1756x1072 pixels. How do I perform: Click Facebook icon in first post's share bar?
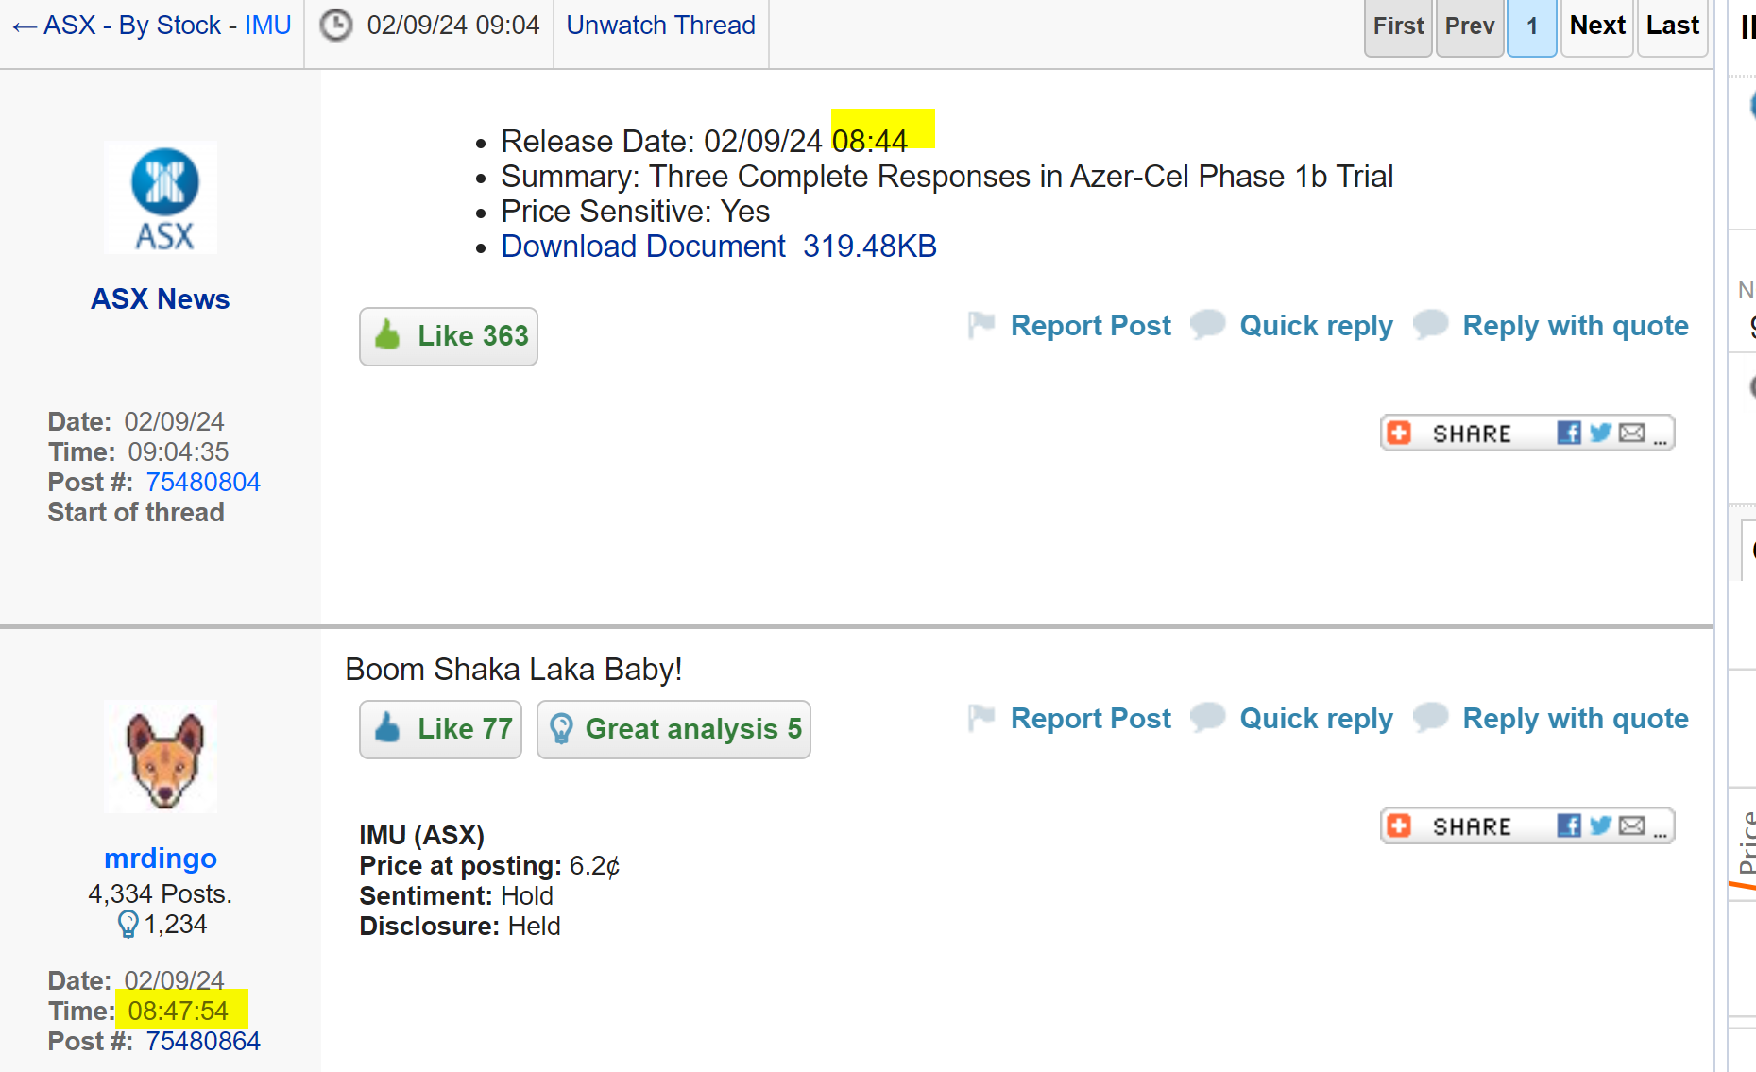pyautogui.click(x=1569, y=433)
